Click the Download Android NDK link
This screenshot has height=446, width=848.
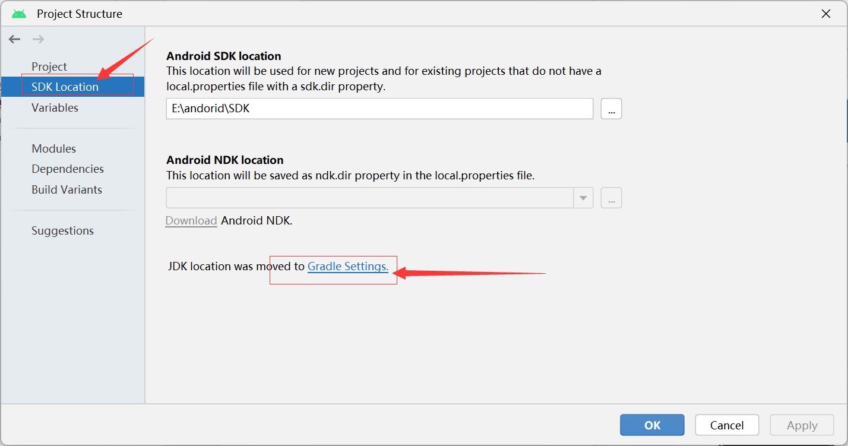pyautogui.click(x=191, y=220)
